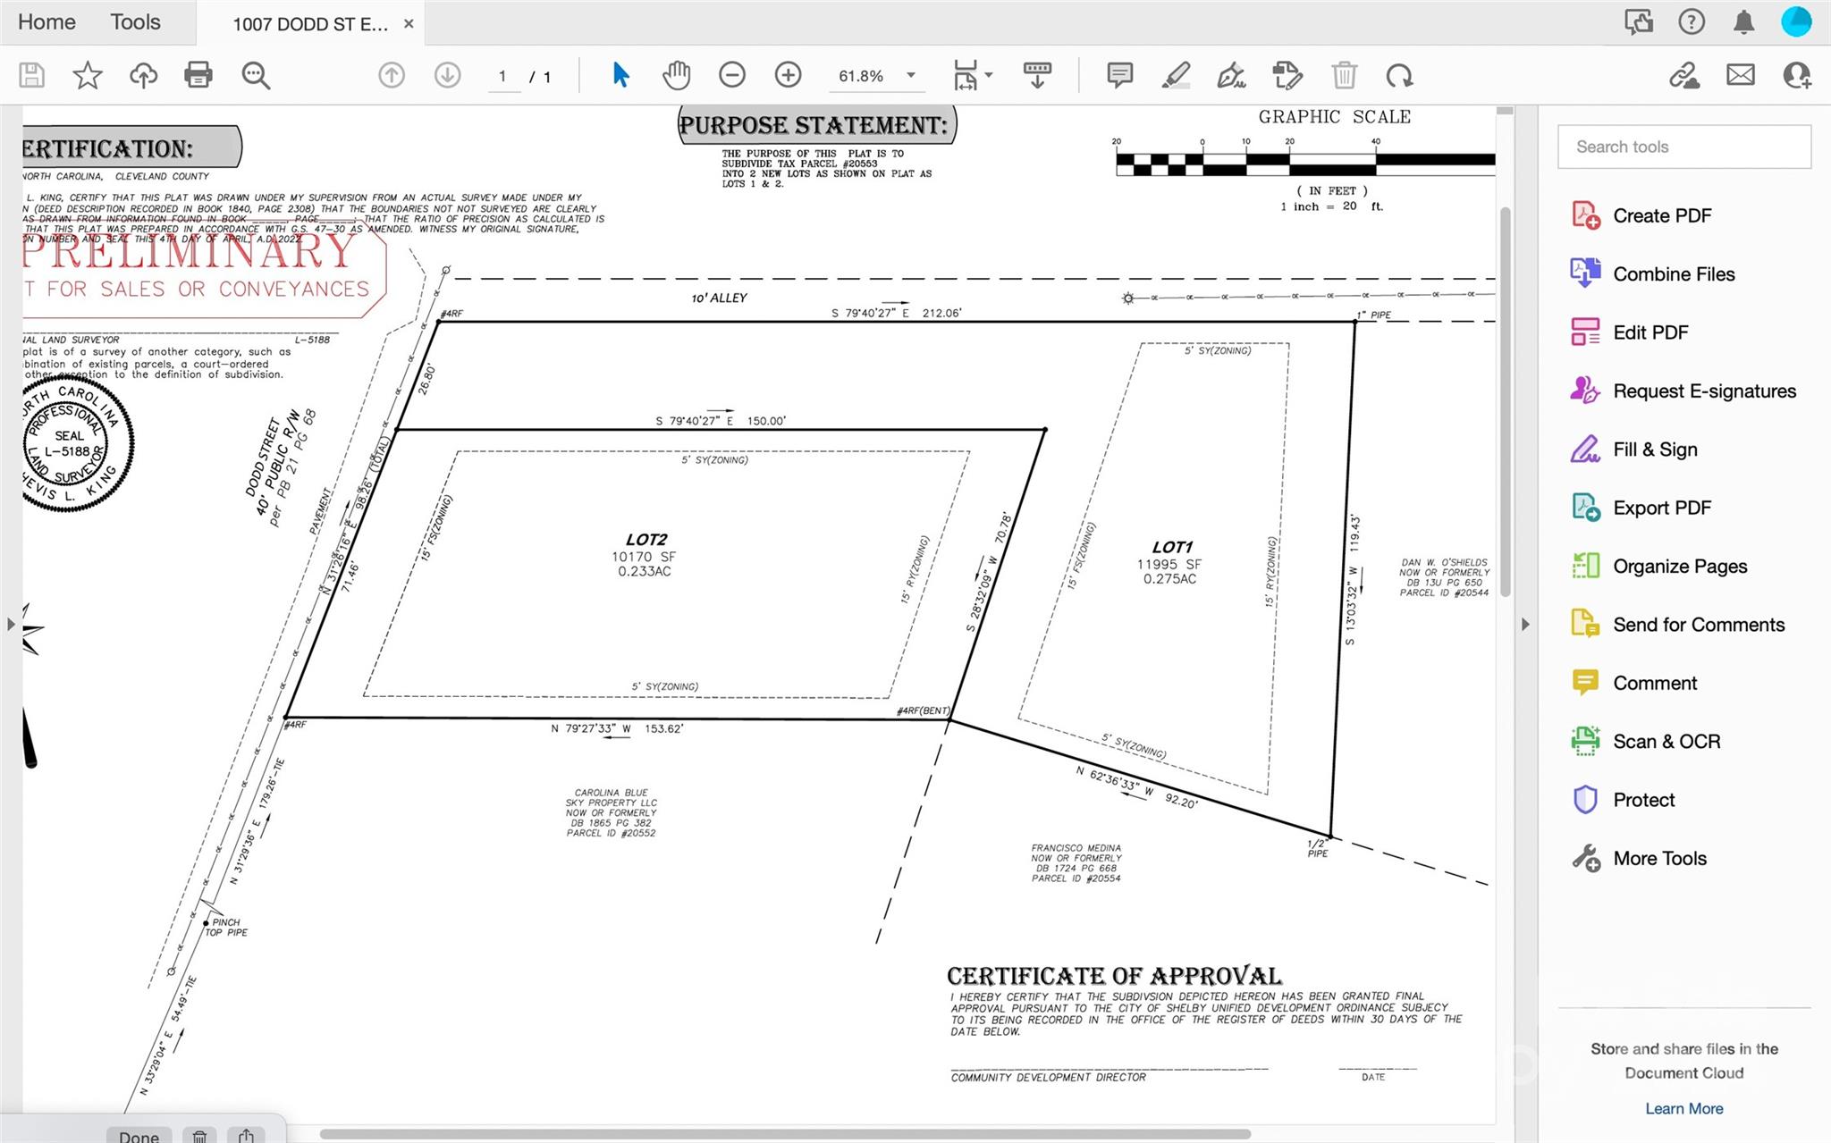Select the highlighter pen tool
The height and width of the screenshot is (1143, 1831).
click(x=1175, y=75)
